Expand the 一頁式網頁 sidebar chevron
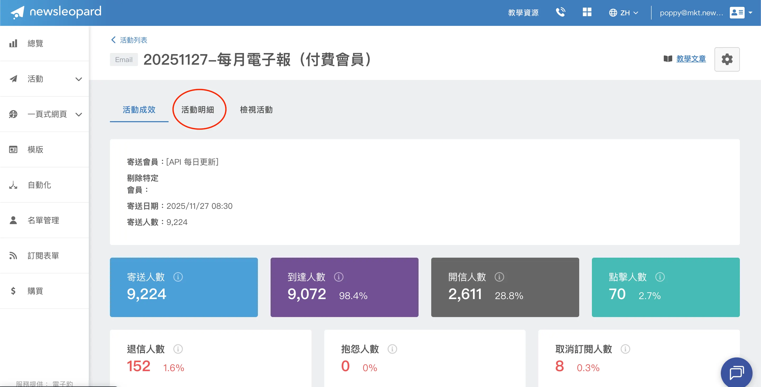 point(78,115)
